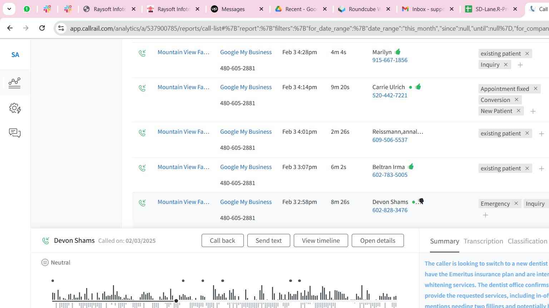Click inbound call icon for Devon Shams row

click(x=142, y=203)
